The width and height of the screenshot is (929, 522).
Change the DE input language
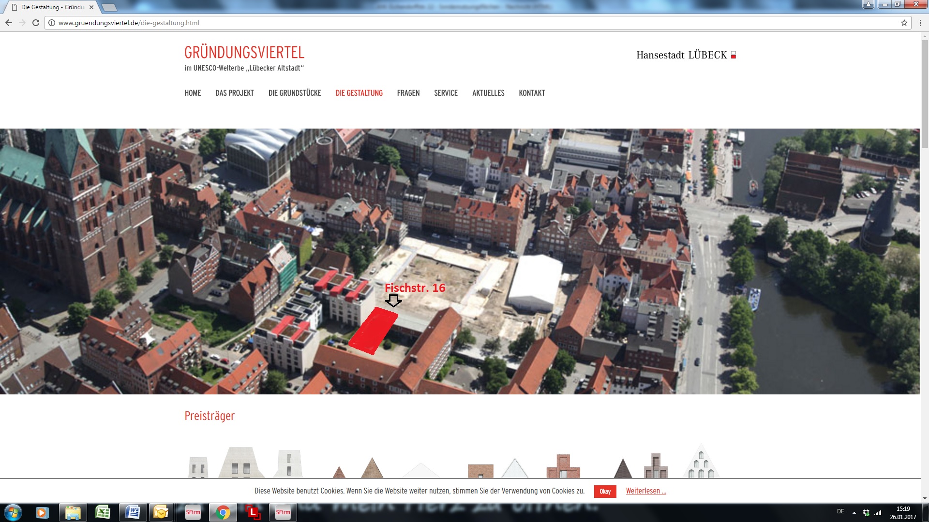tap(841, 511)
